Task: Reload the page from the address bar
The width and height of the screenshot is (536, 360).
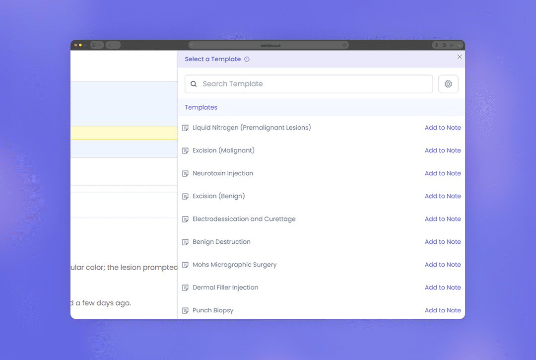Action: pos(344,45)
